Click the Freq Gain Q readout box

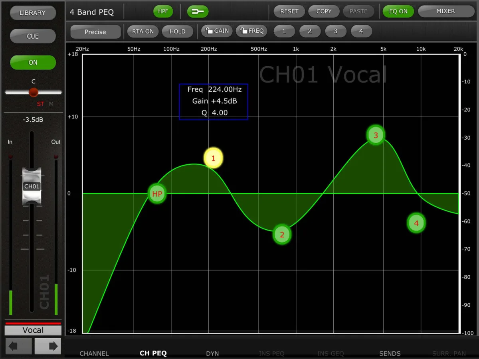pyautogui.click(x=214, y=102)
